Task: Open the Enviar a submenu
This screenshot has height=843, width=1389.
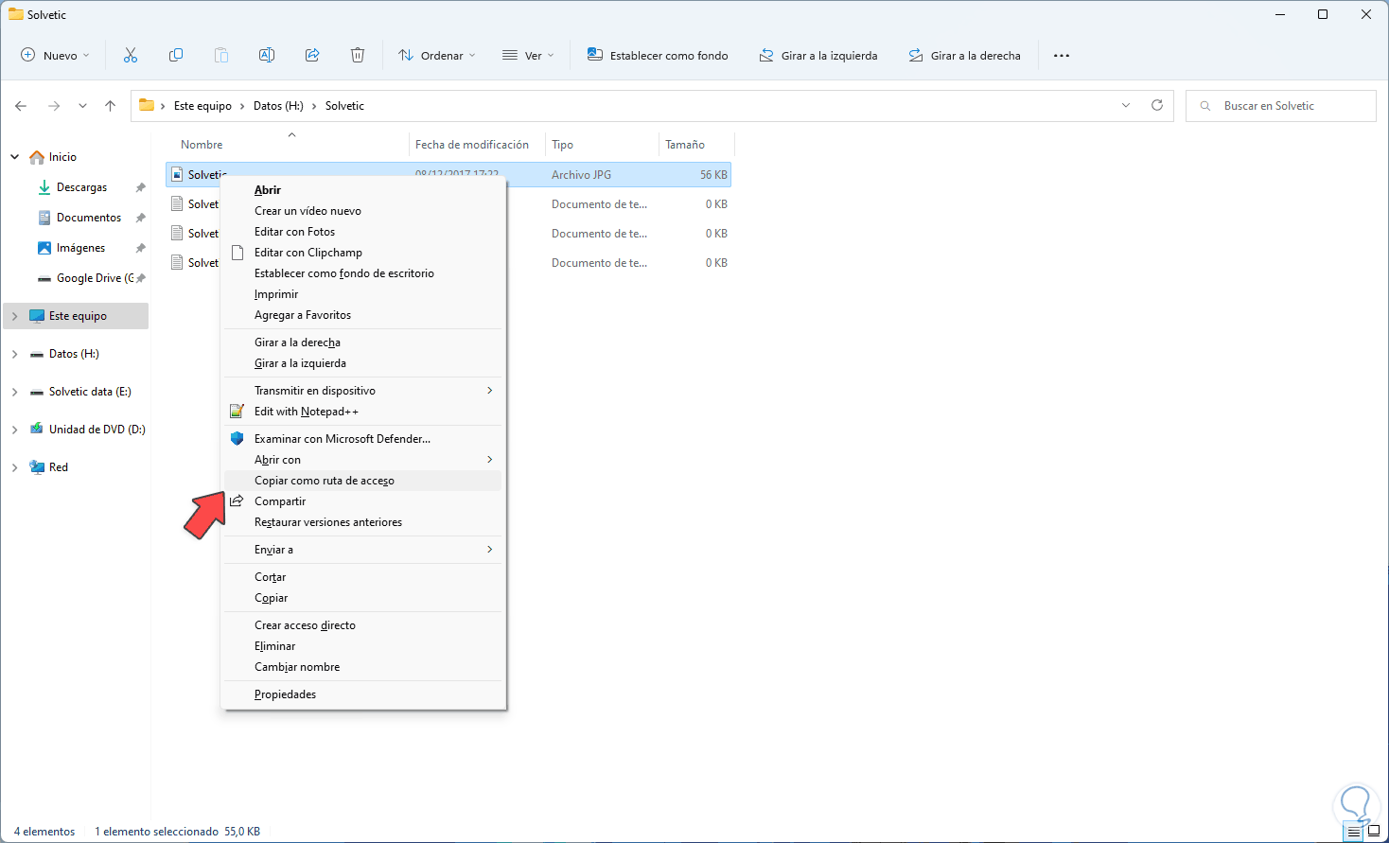Action: [363, 550]
